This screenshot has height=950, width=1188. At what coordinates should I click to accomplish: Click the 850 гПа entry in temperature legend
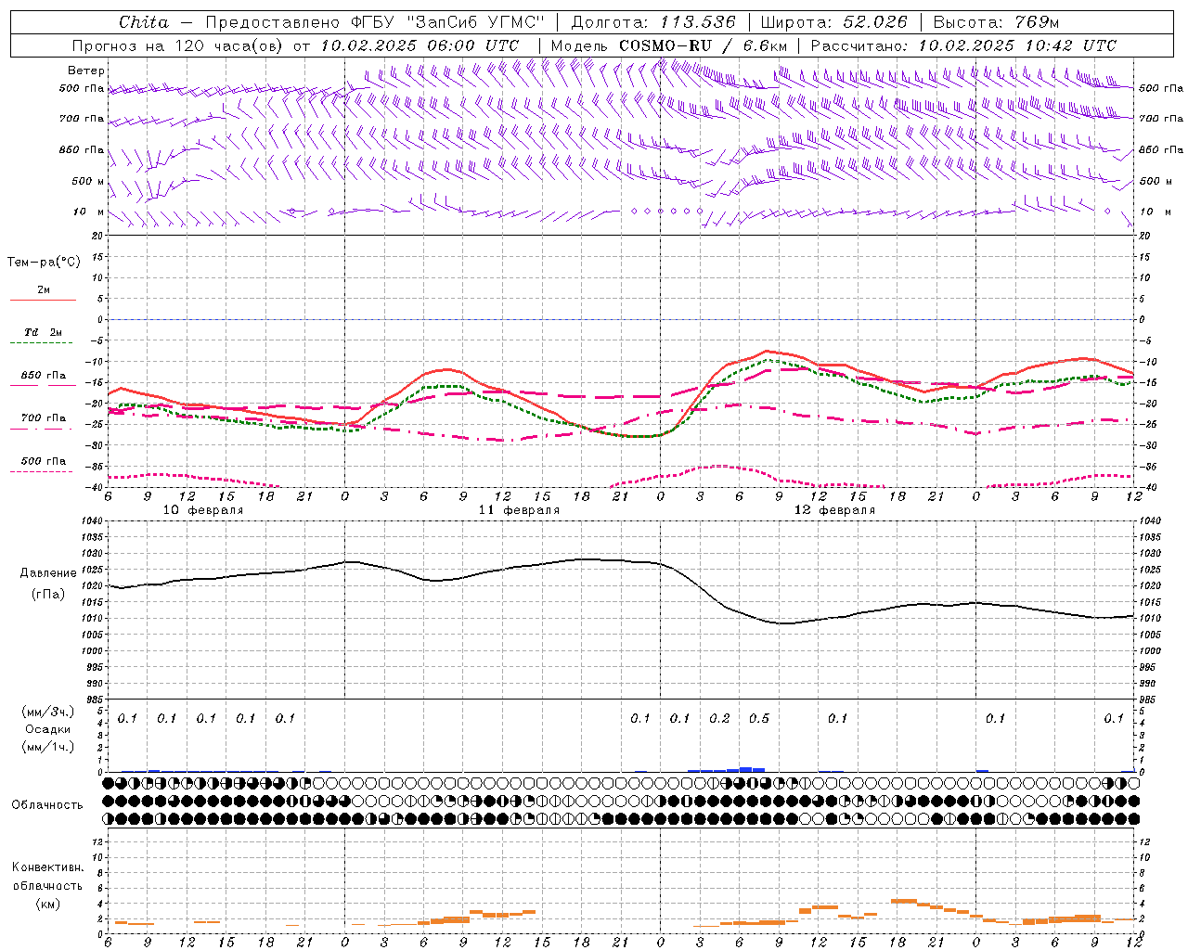[44, 376]
